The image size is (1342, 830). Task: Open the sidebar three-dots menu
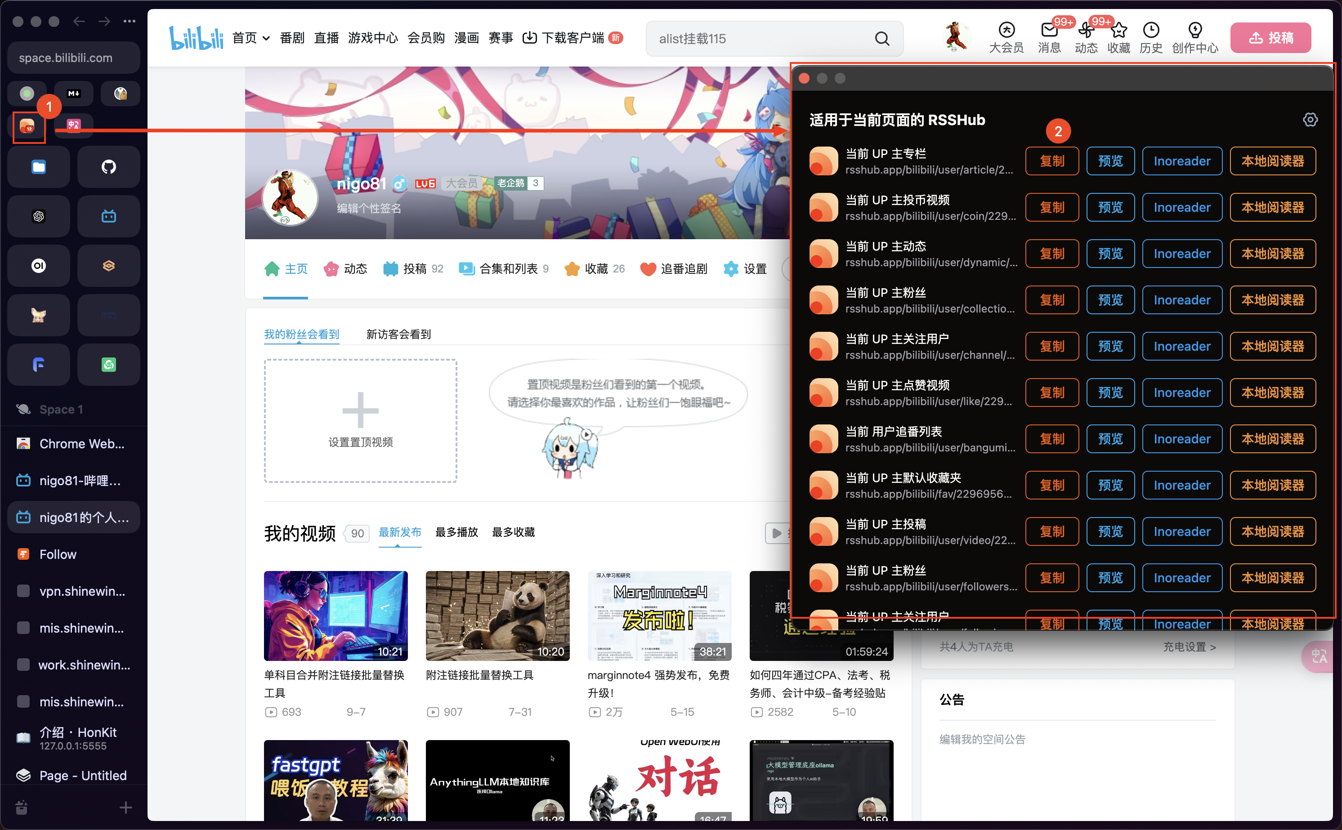click(x=130, y=22)
